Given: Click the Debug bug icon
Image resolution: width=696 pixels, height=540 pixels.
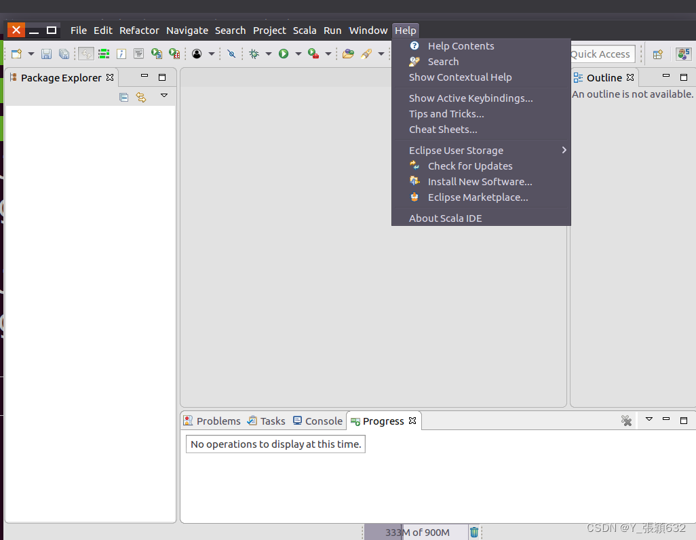Looking at the screenshot, I should tap(254, 54).
